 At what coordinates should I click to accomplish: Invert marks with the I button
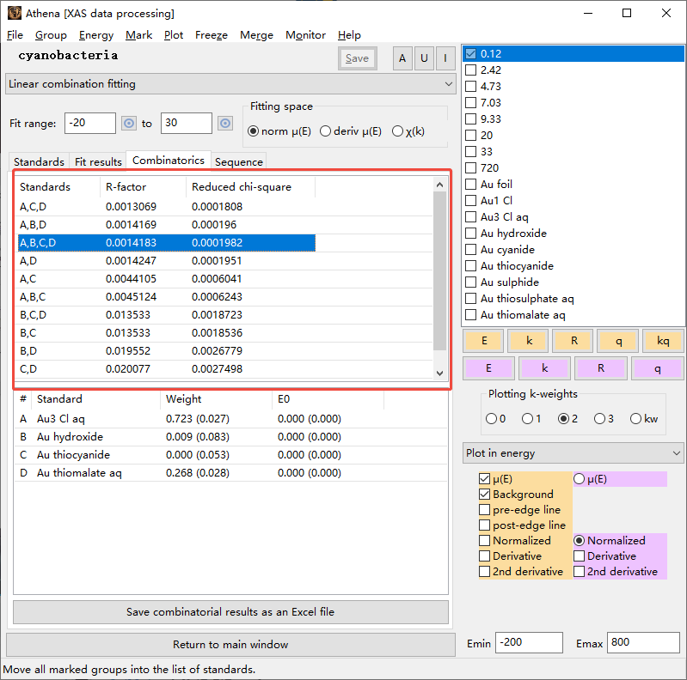tap(445, 58)
